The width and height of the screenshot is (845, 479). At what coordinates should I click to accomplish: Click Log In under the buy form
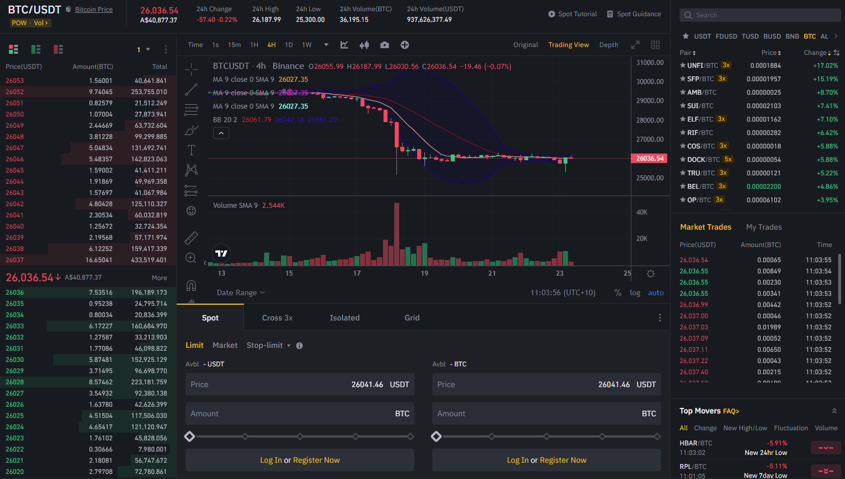pos(271,460)
